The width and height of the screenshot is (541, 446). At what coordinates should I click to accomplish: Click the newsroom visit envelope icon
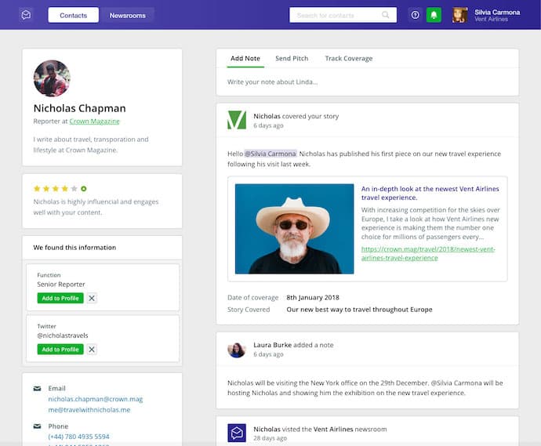[x=237, y=433]
